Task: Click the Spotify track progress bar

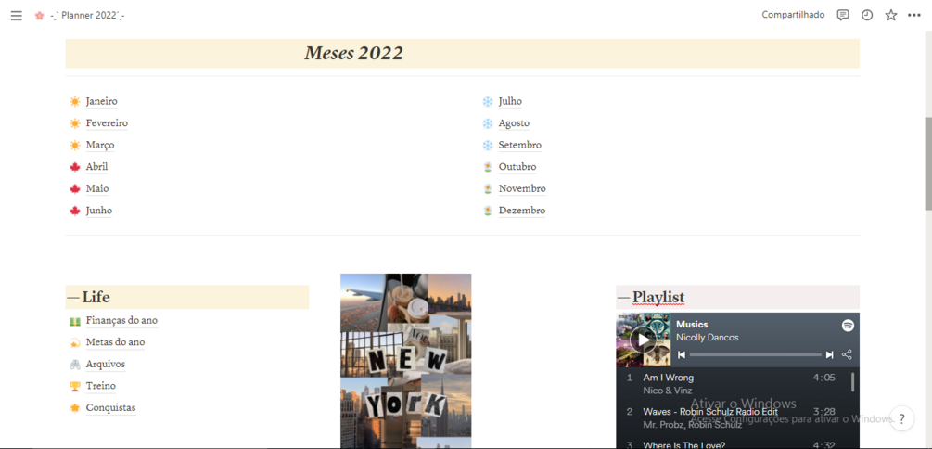Action: click(756, 355)
